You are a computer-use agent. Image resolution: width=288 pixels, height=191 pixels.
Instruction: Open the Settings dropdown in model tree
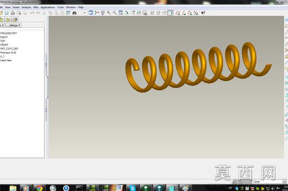[x=14, y=25]
